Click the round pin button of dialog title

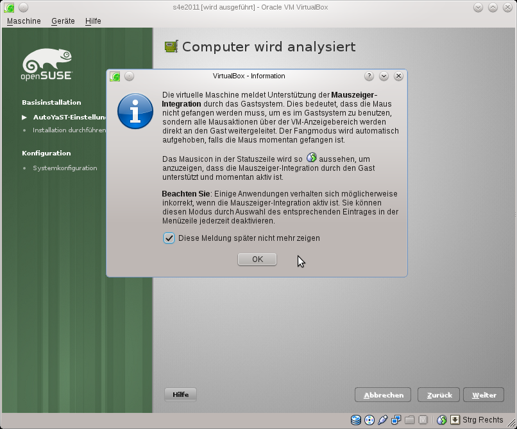tap(130, 76)
